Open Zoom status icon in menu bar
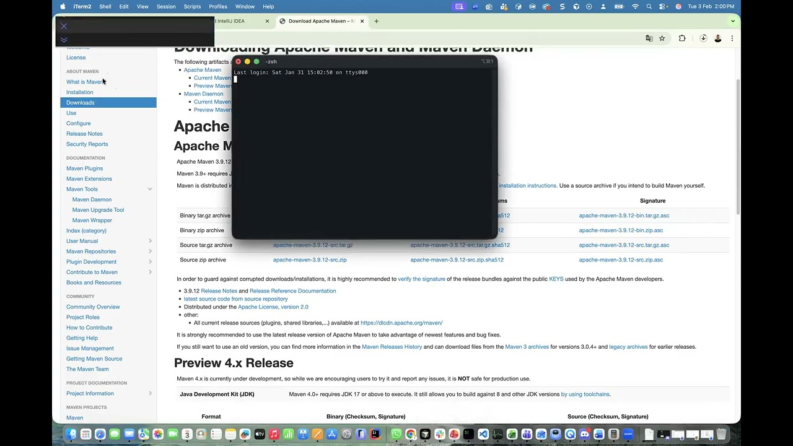The height and width of the screenshot is (446, 793). pyautogui.click(x=475, y=6)
